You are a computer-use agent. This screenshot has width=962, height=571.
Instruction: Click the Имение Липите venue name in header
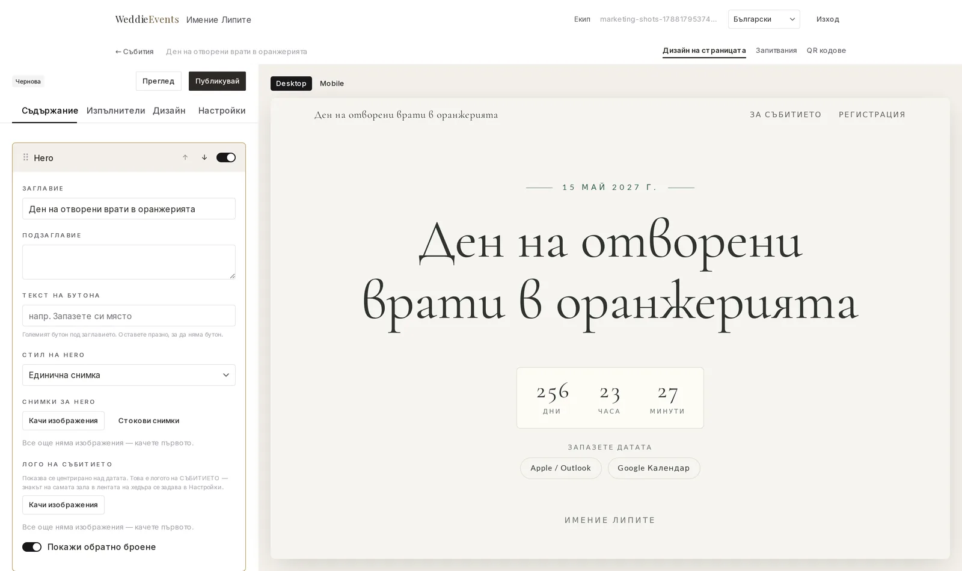[x=219, y=20]
